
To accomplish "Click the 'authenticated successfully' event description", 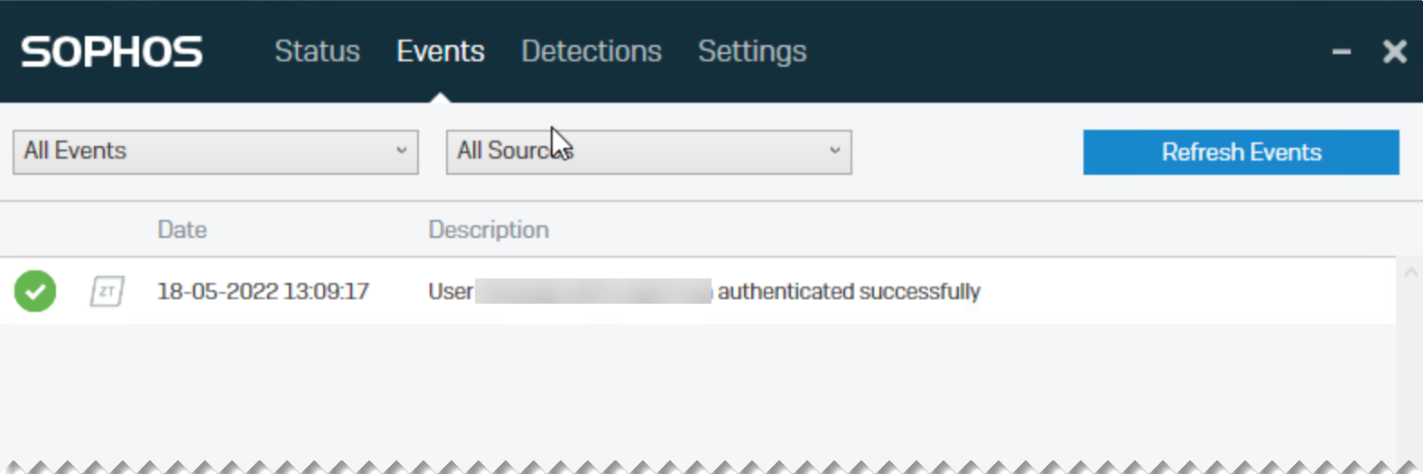I will point(849,291).
